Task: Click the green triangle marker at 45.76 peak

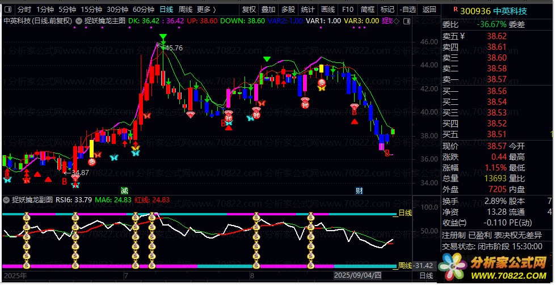Action: point(163,36)
